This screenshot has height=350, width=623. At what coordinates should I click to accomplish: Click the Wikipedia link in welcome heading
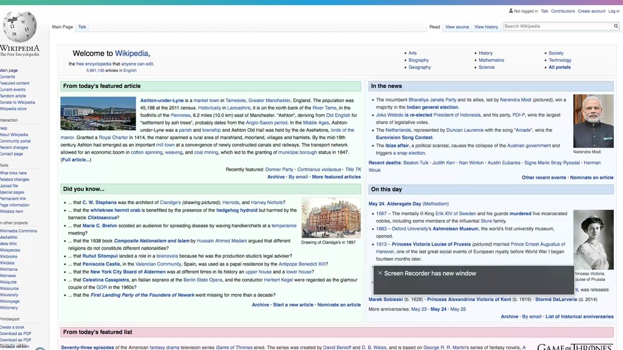coord(131,53)
